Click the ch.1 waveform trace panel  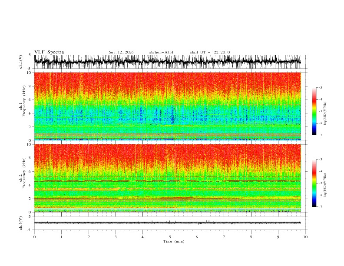(x=167, y=62)
